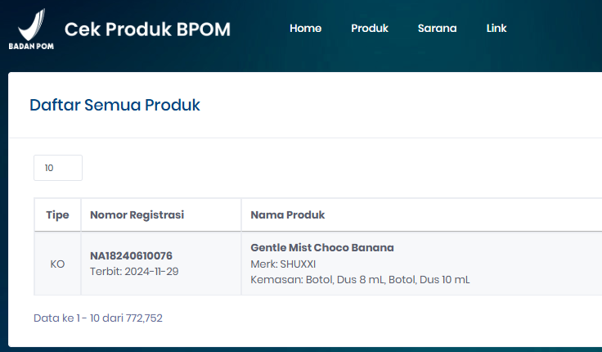602x352 pixels.
Task: Click the 'BADAN POM' caption under logo
Action: 31,46
